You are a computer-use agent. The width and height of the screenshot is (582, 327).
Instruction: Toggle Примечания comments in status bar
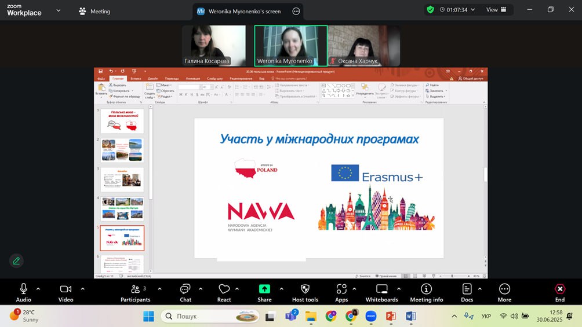tap(386, 276)
